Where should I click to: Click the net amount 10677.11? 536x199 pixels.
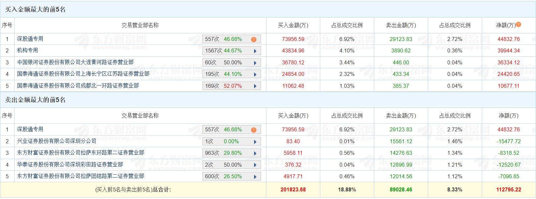point(509,86)
